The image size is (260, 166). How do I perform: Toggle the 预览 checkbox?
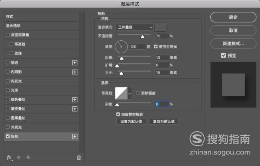pos(223,55)
